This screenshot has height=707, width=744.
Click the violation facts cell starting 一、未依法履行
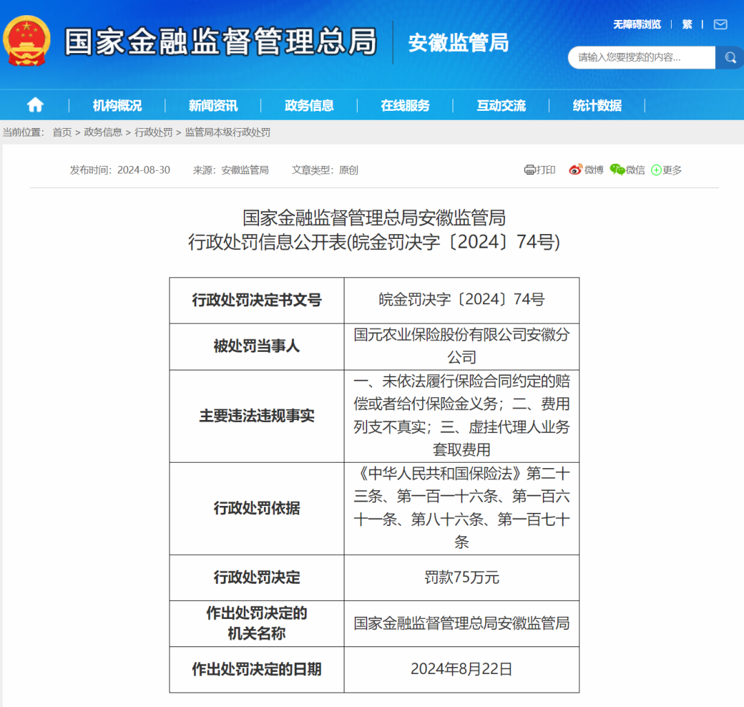pos(462,416)
